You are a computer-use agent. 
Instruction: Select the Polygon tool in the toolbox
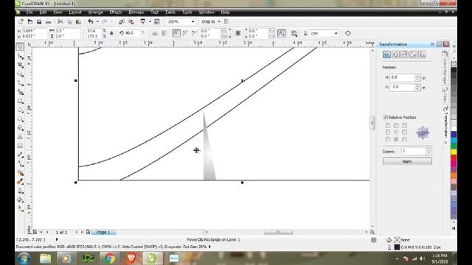tap(20, 119)
